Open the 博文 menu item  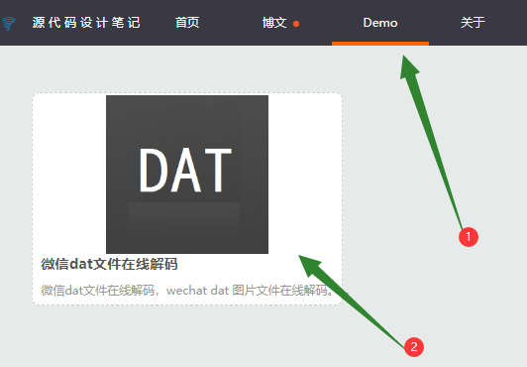[x=274, y=23]
